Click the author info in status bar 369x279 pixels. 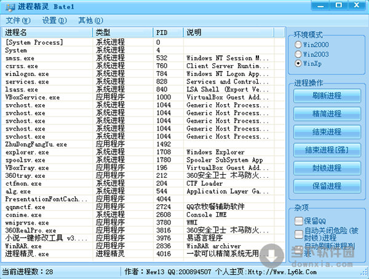[x=221, y=272]
